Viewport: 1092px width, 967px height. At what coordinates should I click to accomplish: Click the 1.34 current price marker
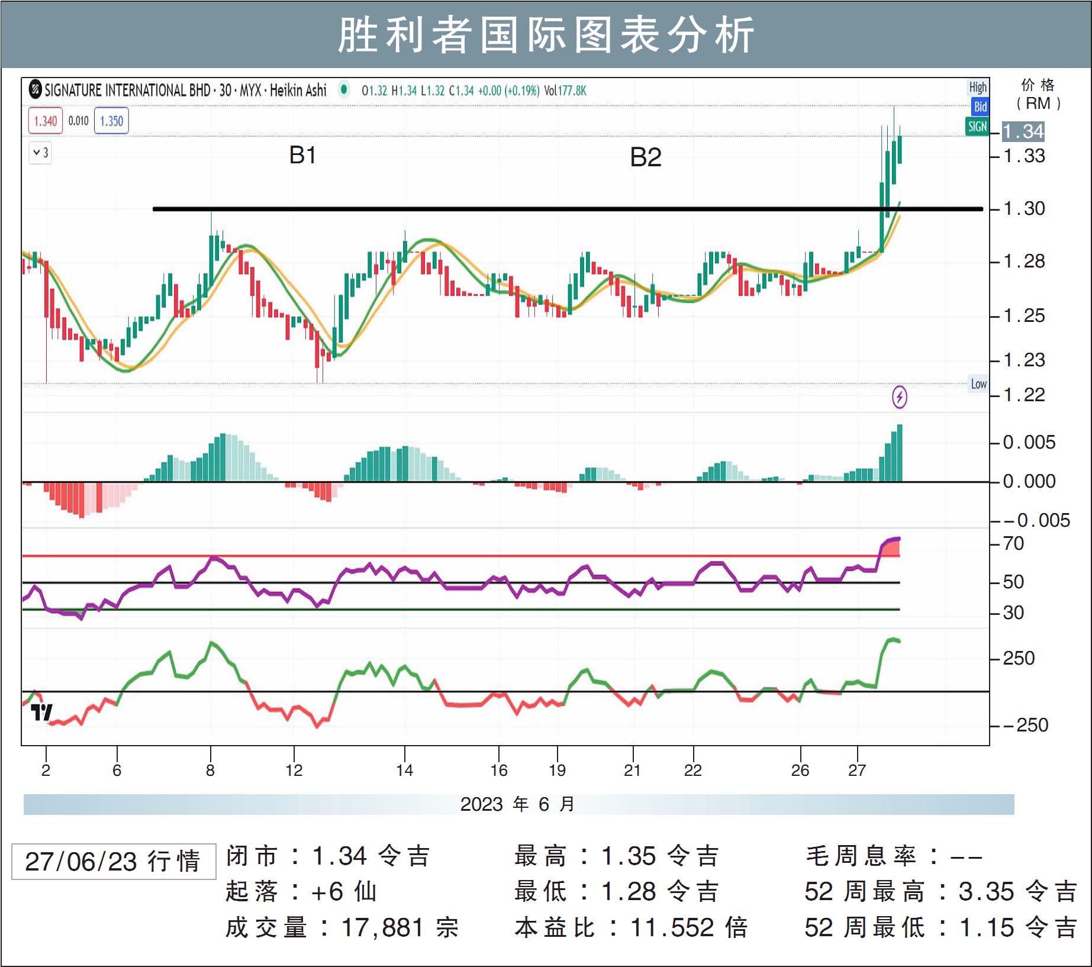(1023, 131)
